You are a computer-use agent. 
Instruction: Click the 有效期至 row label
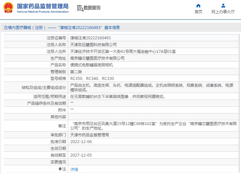click(58, 155)
